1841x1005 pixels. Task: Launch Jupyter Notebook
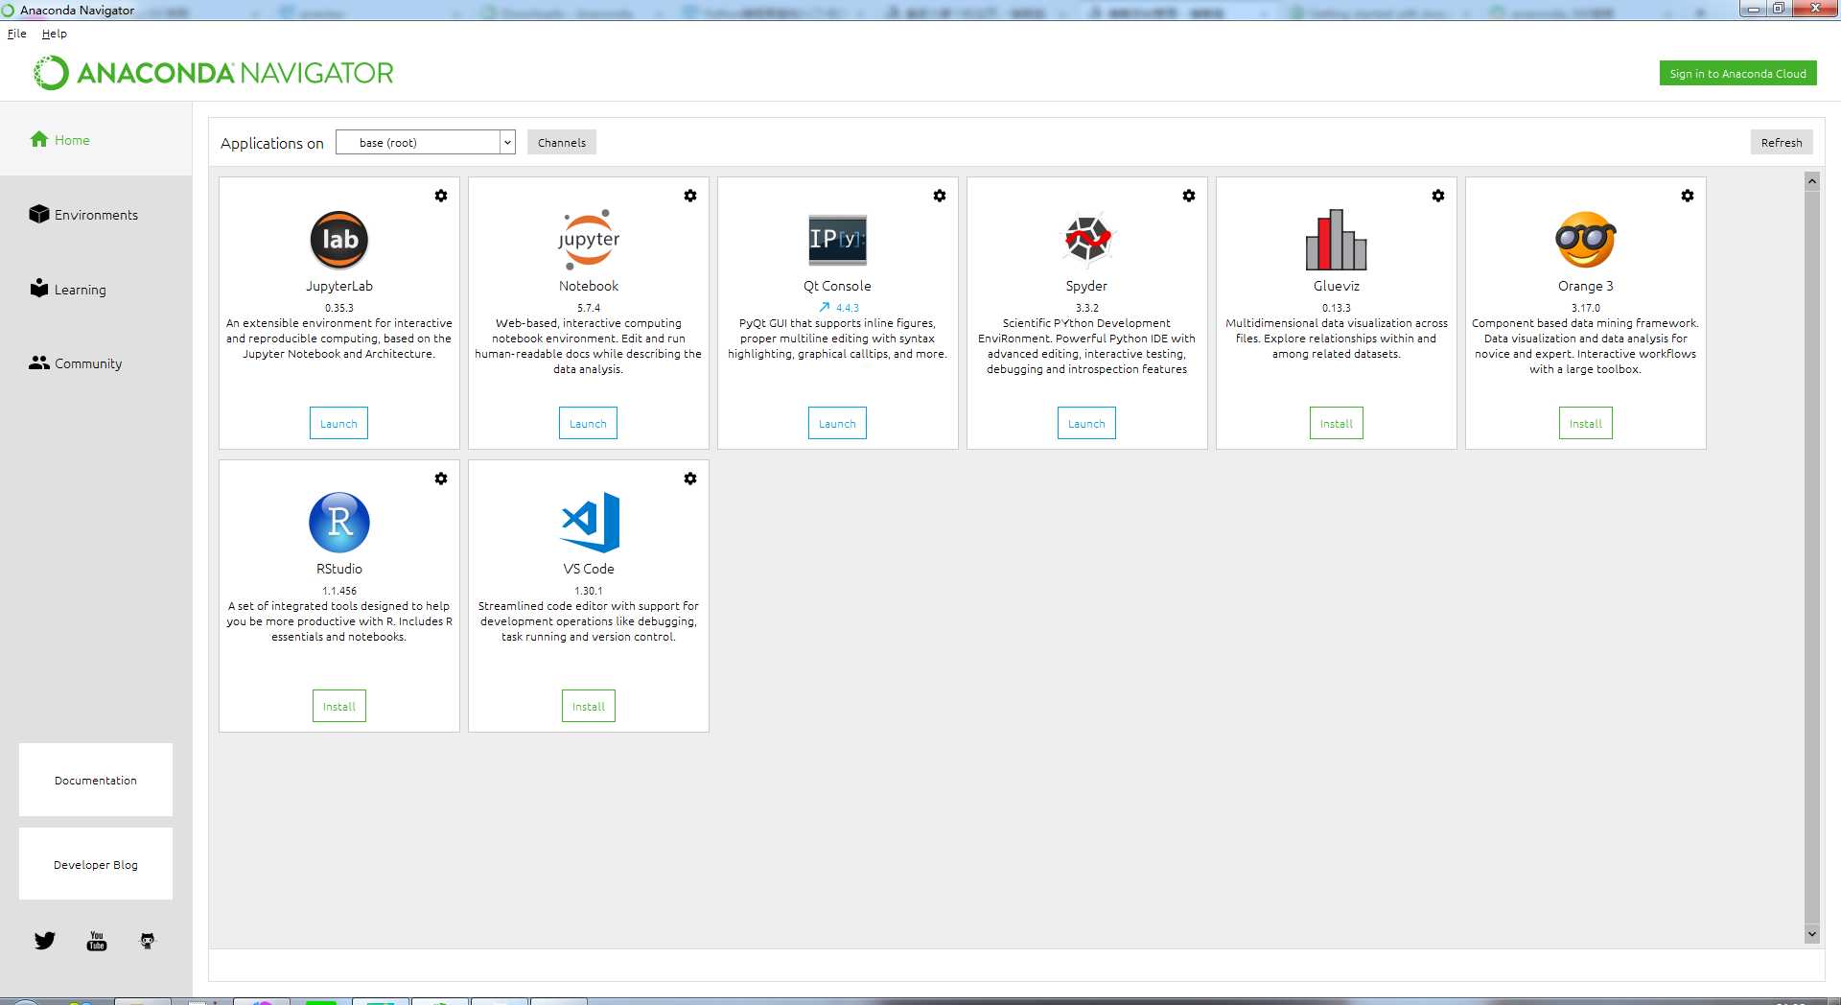click(588, 424)
